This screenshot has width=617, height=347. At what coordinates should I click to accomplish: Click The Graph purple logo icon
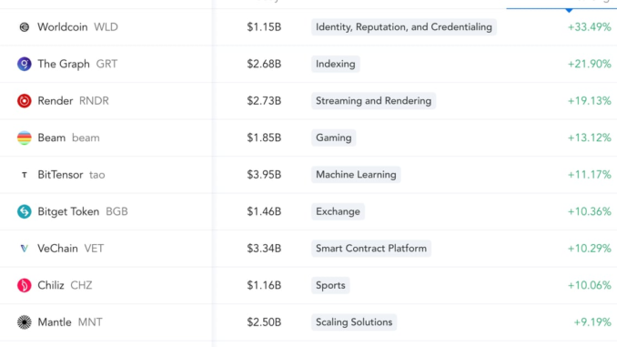tap(25, 64)
